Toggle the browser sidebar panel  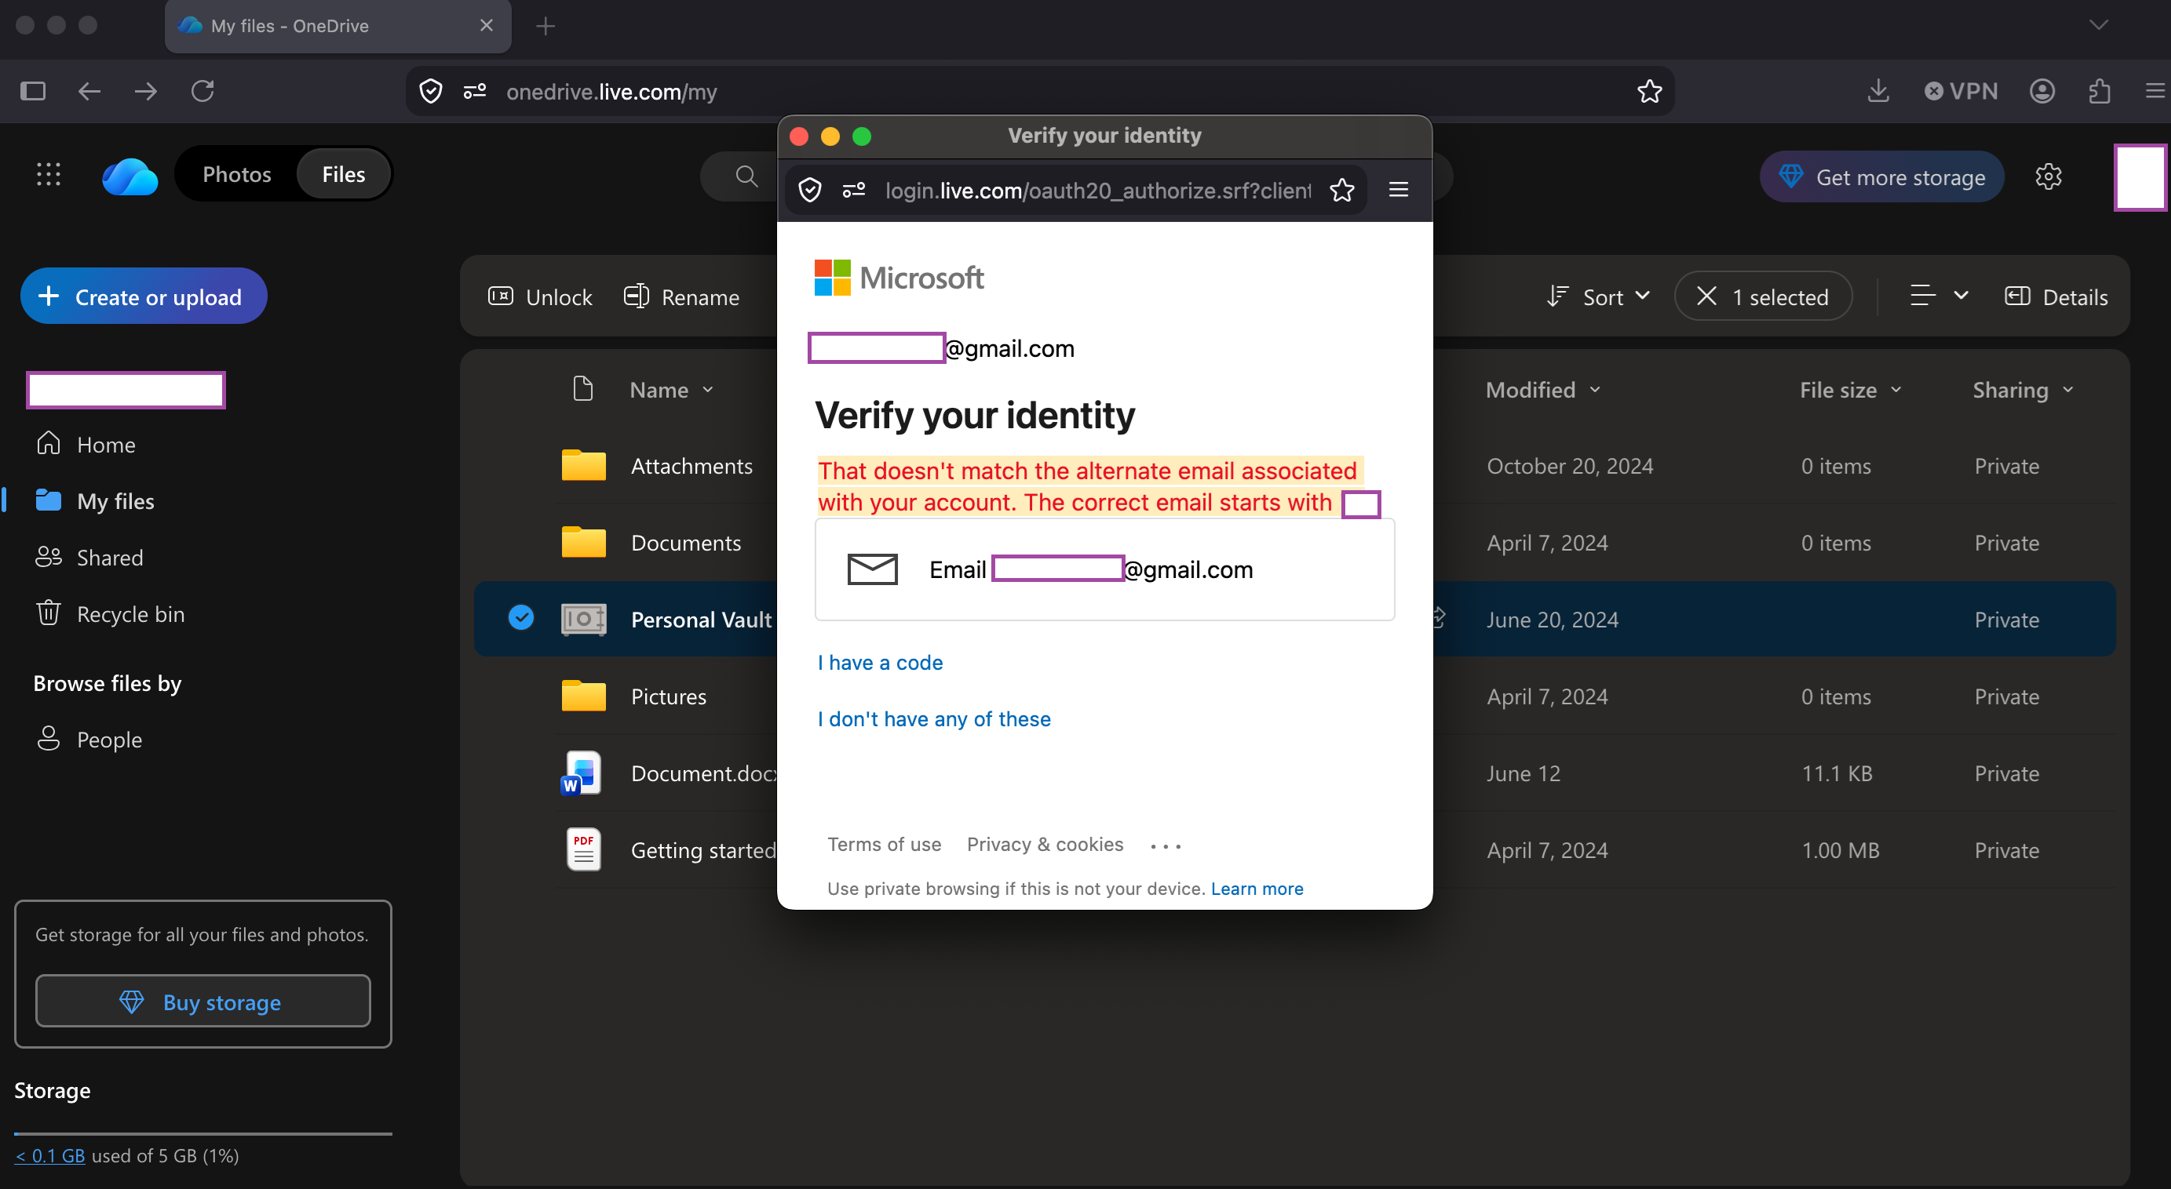click(33, 91)
